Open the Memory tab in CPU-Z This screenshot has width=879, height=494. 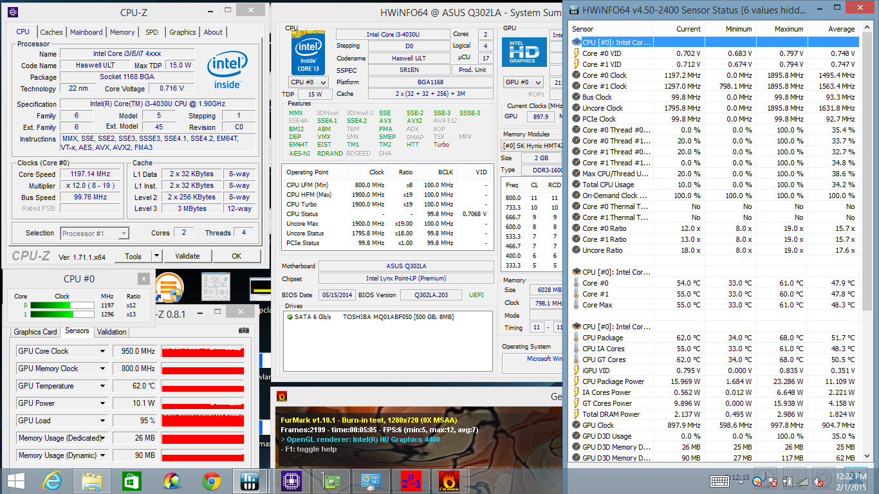(122, 32)
